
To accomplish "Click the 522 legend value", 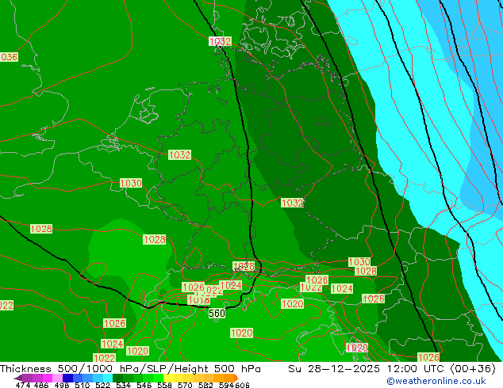I will coord(102,385).
